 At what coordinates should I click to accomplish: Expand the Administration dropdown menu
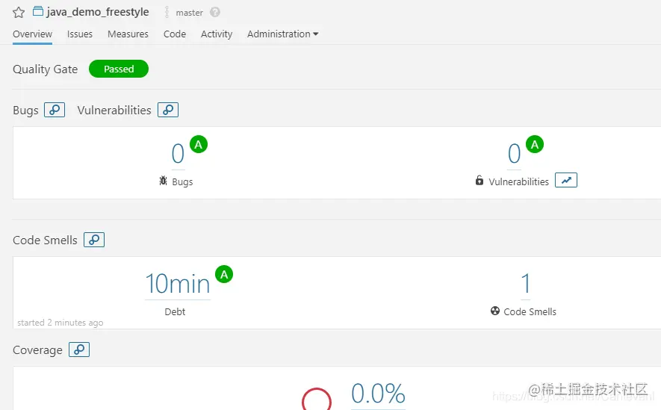click(282, 34)
